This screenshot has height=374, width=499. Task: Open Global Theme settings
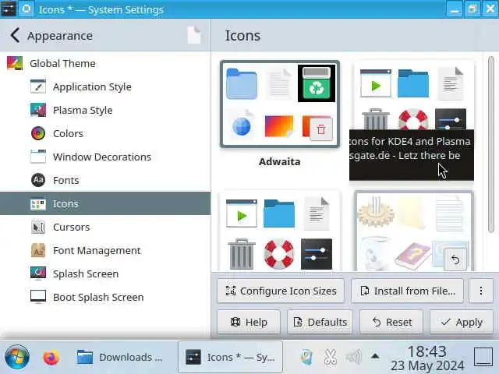click(105, 63)
